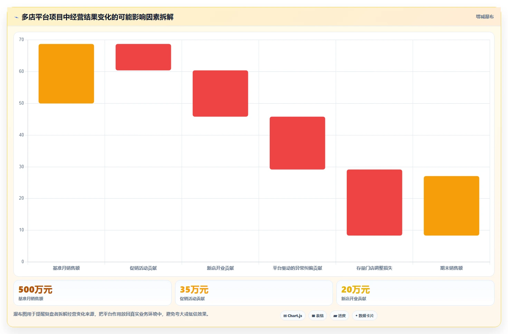The height and width of the screenshot is (334, 508).
Task: Click the 35万元 data card
Action: pos(254,293)
